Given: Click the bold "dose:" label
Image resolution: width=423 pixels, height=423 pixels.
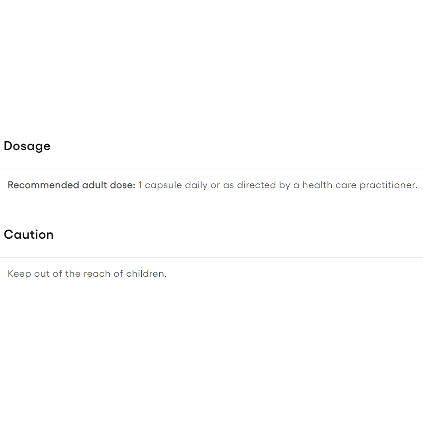Looking at the screenshot, I should click(122, 185).
